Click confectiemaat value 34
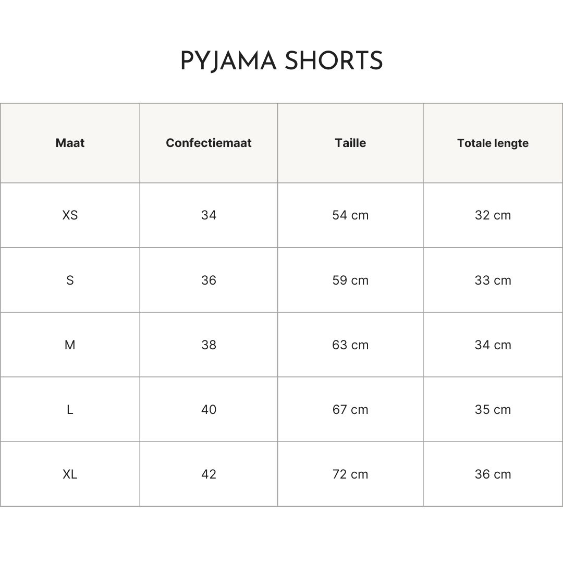 tap(209, 215)
